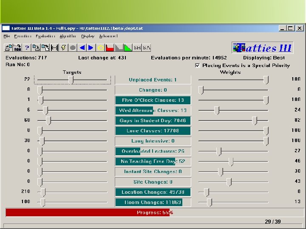Image resolution: width=306 pixels, height=229 pixels.
Task: Click the Wed Afternoon Classes button
Action: pos(153,110)
